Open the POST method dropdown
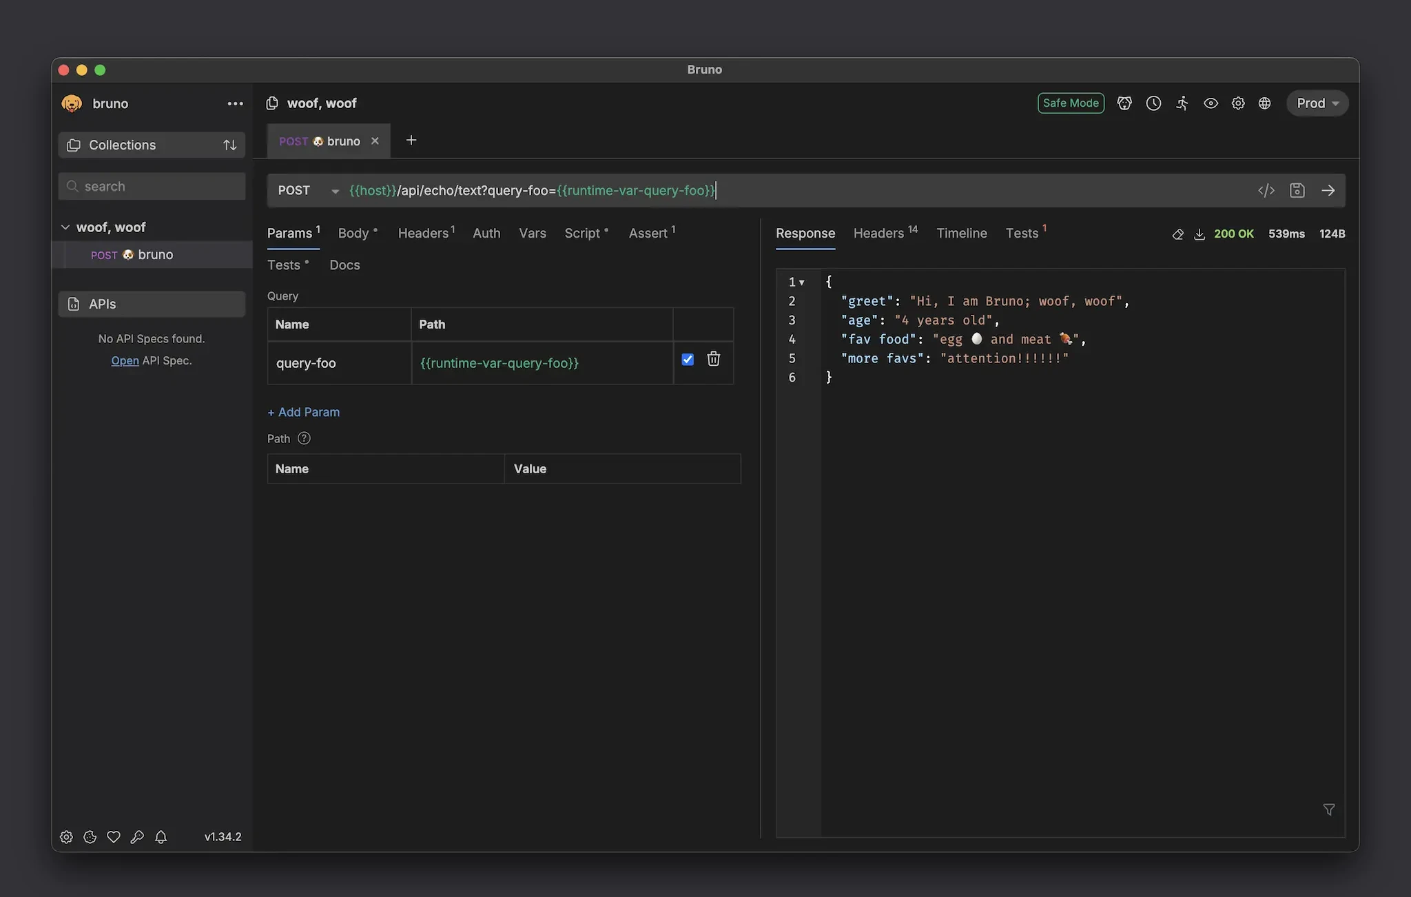The width and height of the screenshot is (1411, 897). point(308,191)
